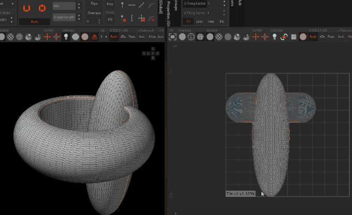Click the diagonal line constraint icon
Viewport: 352px width, 215px height.
click(141, 5)
